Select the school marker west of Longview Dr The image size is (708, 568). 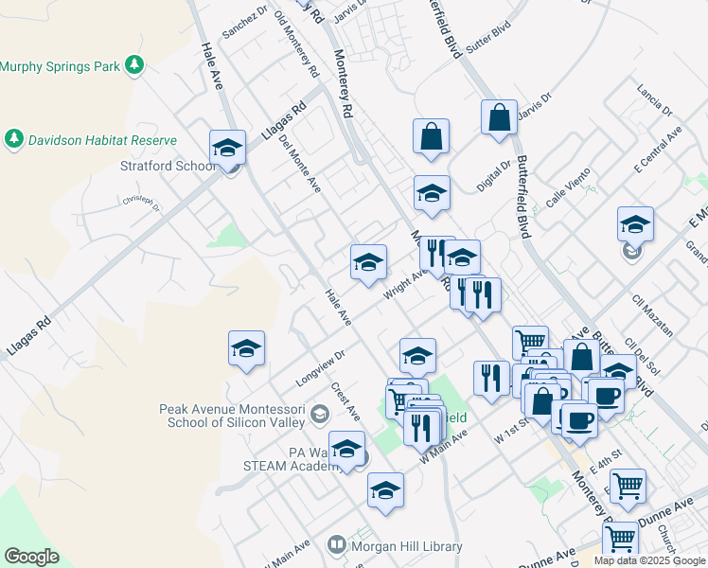(x=246, y=352)
